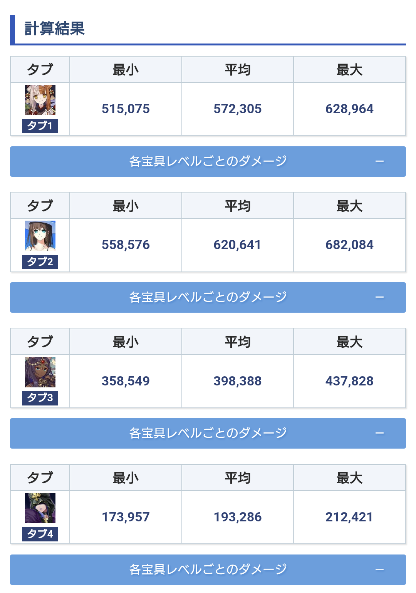This screenshot has height=593, width=416.
Task: Switch to the タブ1 label
Action: point(40,126)
